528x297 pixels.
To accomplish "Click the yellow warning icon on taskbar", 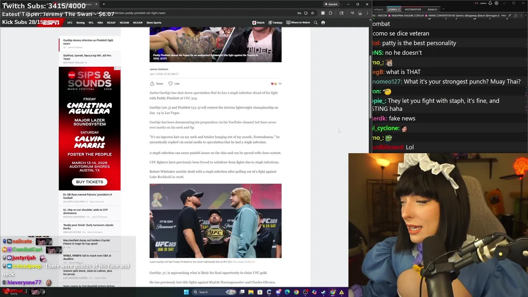I will 342,292.
